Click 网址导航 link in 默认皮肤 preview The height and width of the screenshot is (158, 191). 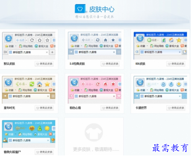coord(26,46)
